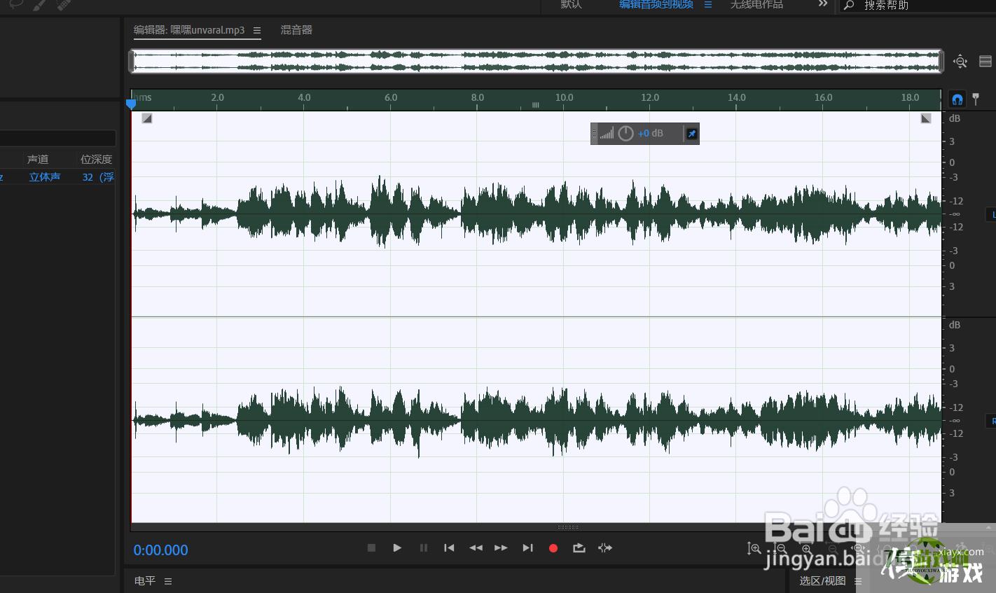Click the fade-in handle at waveform start
The height and width of the screenshot is (593, 996).
(147, 118)
